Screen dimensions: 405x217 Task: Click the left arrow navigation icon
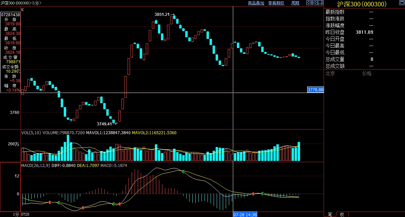tap(309, 3)
